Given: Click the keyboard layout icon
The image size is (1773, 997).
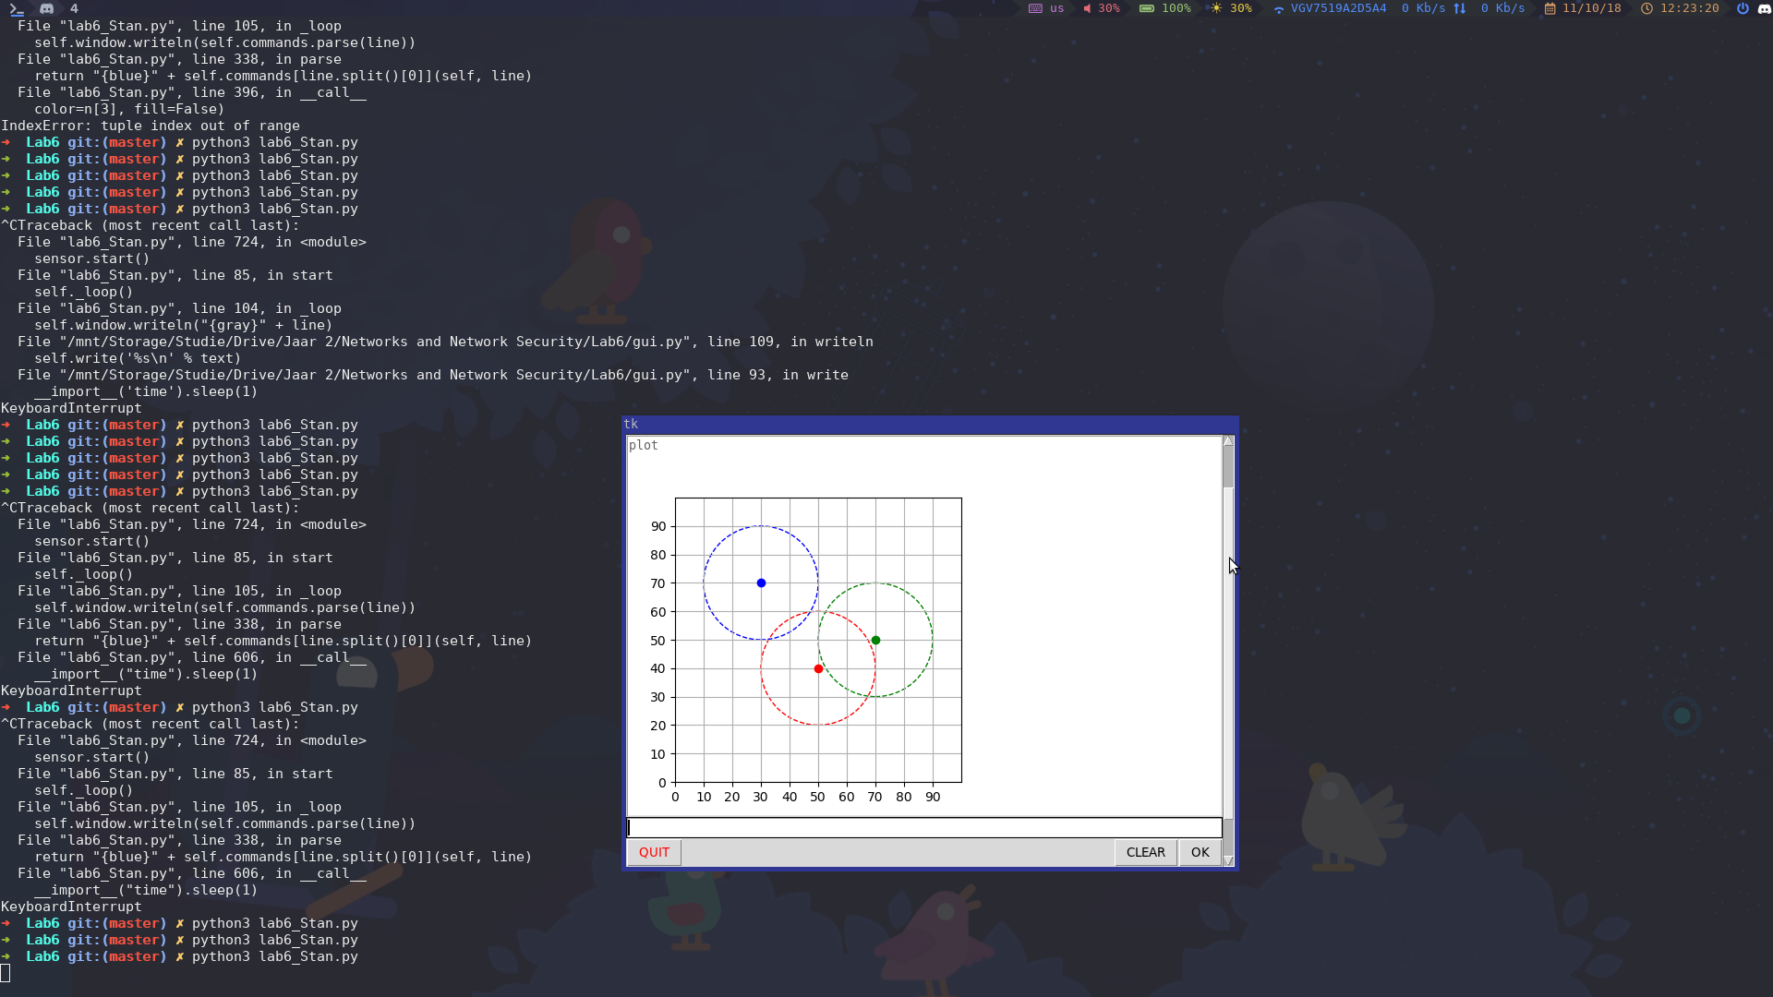Looking at the screenshot, I should point(1035,8).
